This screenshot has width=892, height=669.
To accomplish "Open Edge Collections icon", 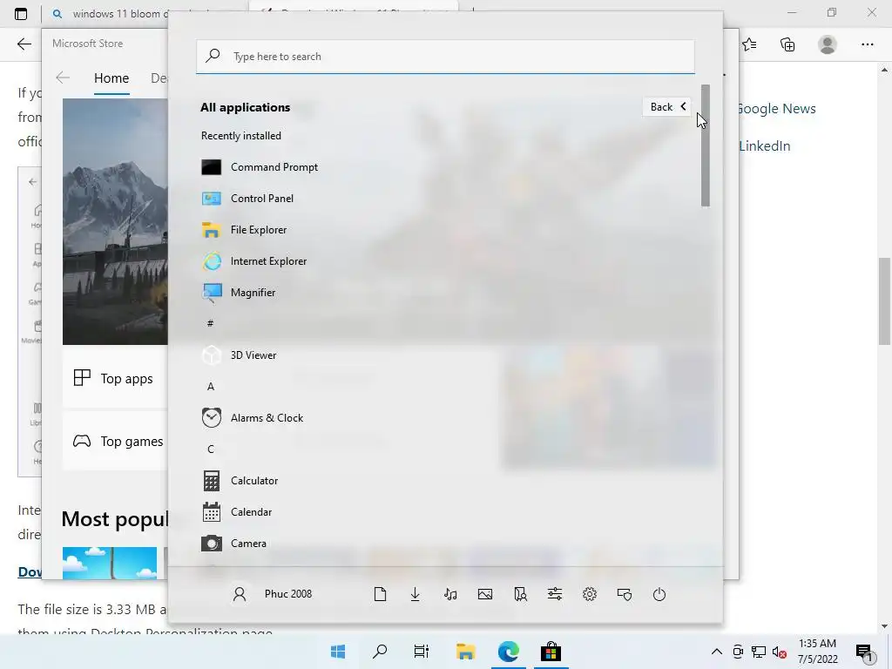I will point(787,44).
